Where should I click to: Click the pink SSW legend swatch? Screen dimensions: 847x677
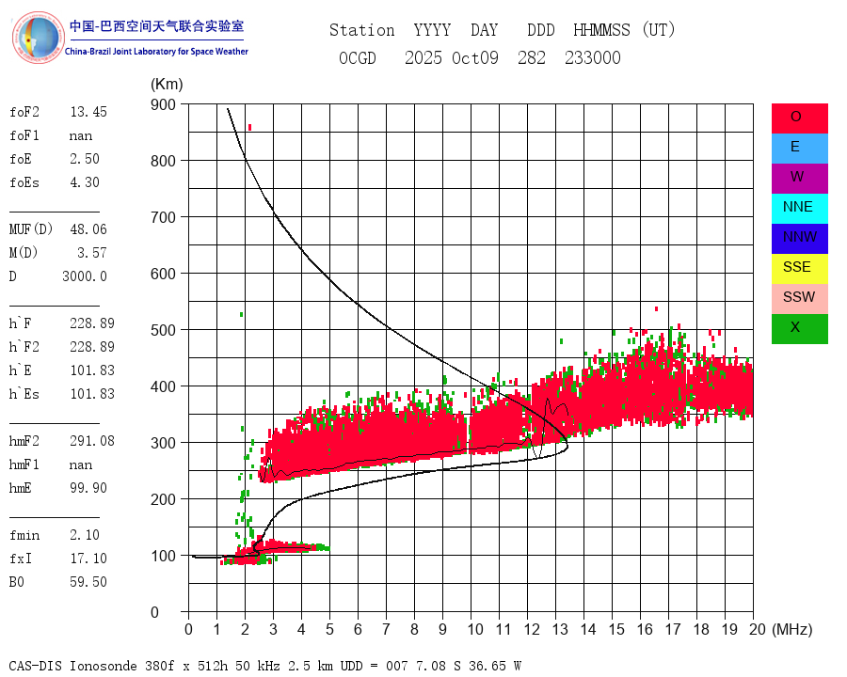click(799, 299)
